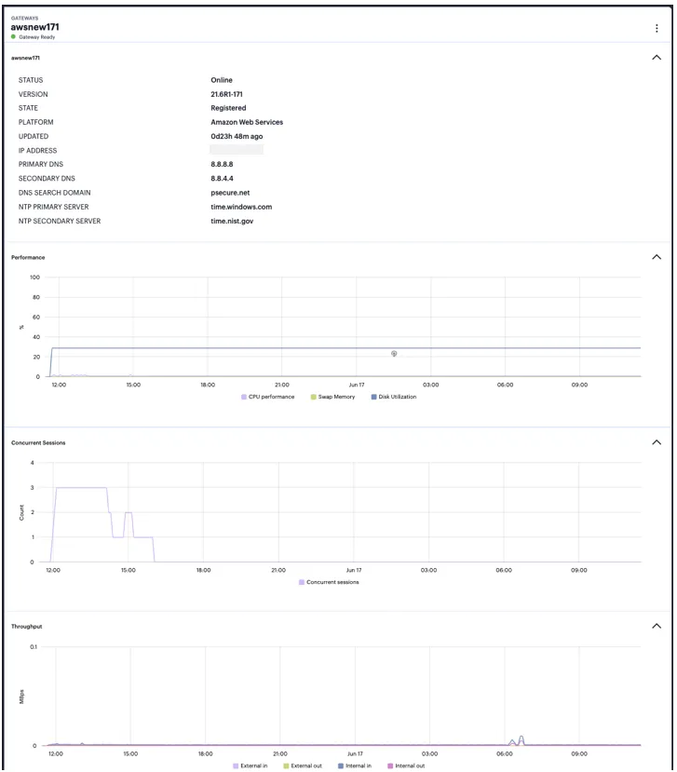Click the Jun 17 label on Performance chart
Image resolution: width=677 pixels, height=772 pixels.
[x=357, y=385]
